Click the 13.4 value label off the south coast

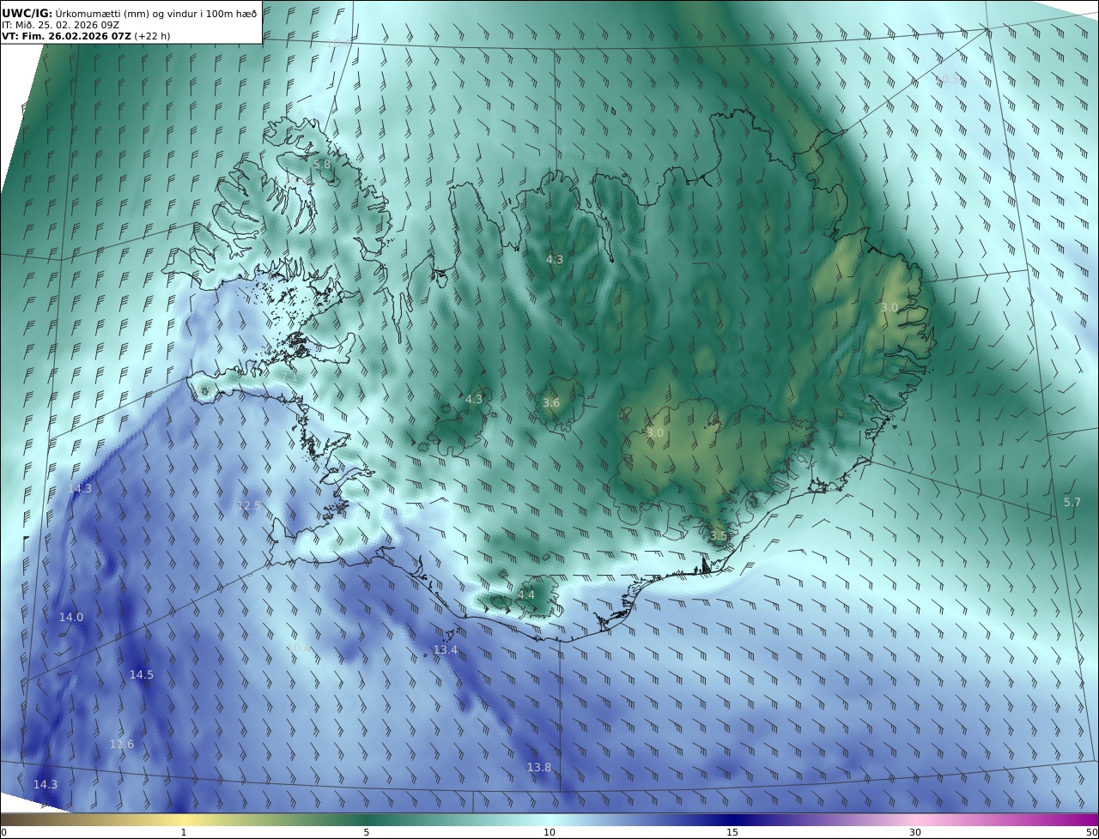tap(446, 649)
